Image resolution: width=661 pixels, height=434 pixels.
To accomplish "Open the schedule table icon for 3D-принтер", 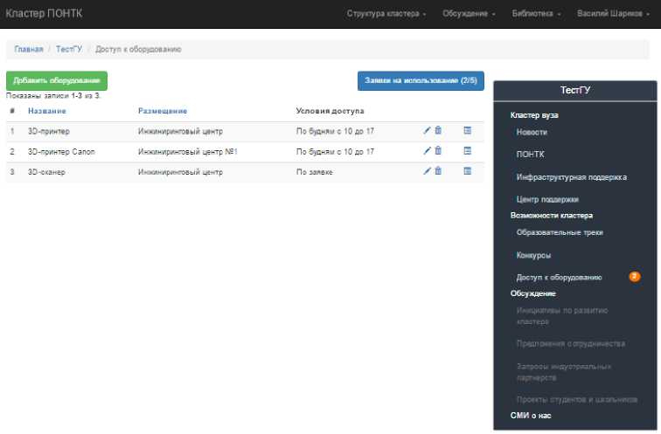I will tap(467, 130).
